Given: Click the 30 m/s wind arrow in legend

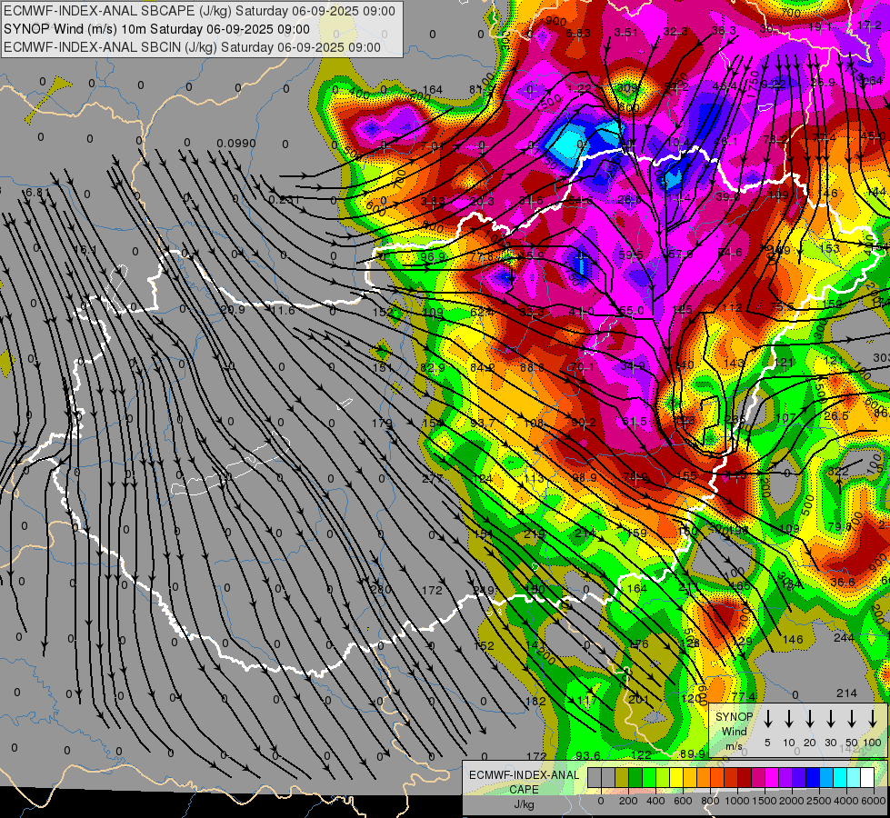Looking at the screenshot, I should tap(831, 719).
